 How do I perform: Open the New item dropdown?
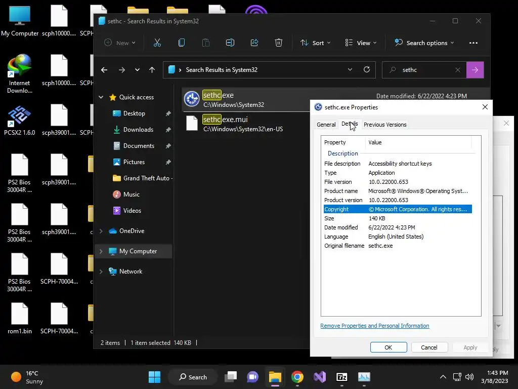120,43
